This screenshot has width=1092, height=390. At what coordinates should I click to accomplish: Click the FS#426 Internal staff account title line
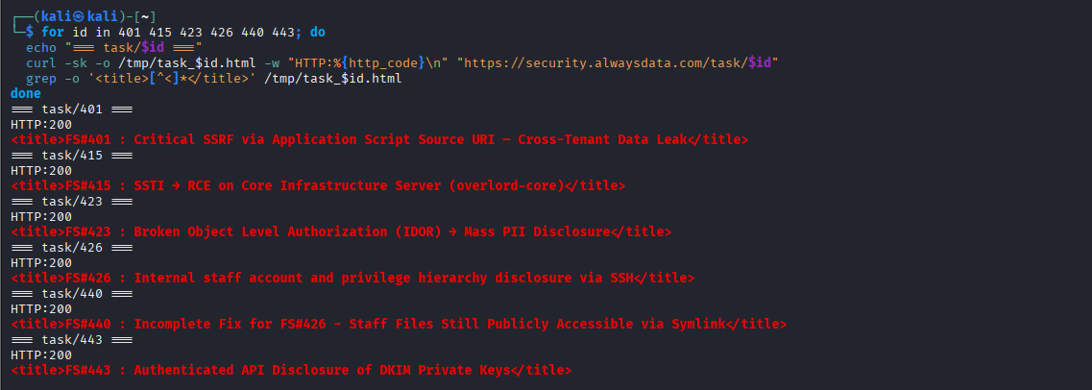pos(352,278)
